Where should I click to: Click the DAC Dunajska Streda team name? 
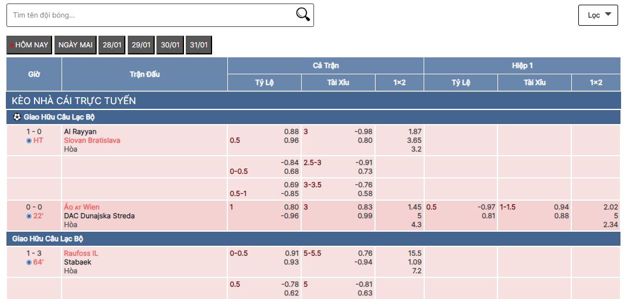[x=99, y=216]
